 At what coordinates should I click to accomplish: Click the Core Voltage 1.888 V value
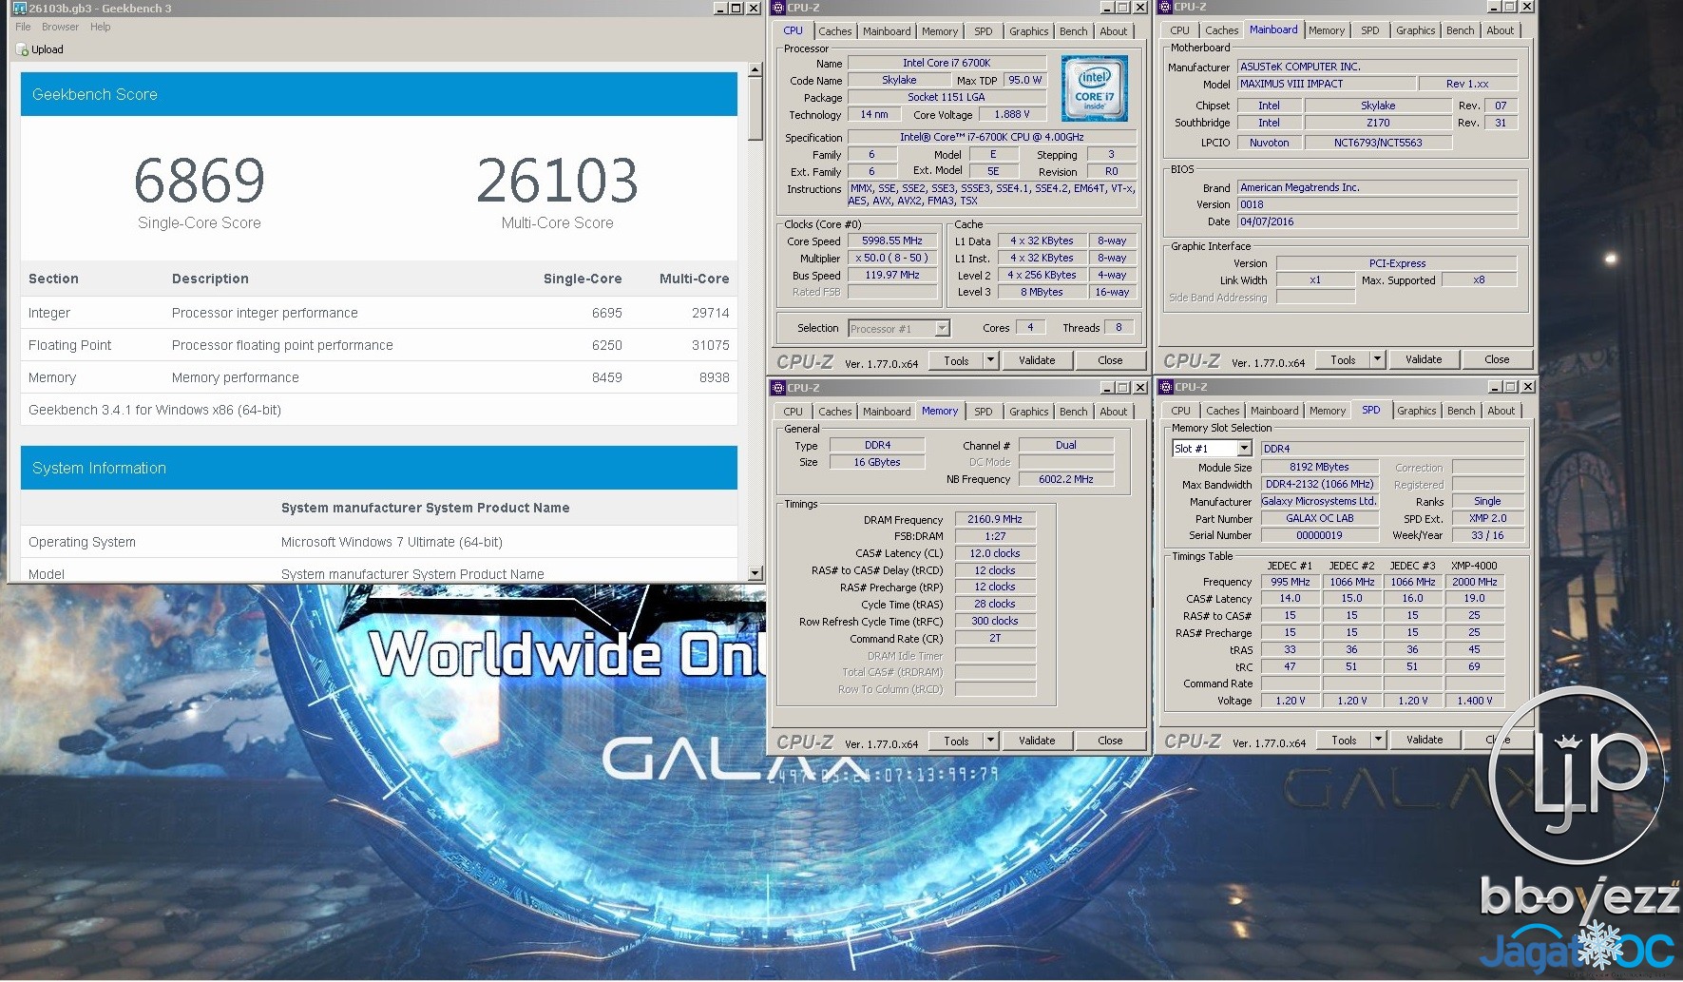point(1012,115)
